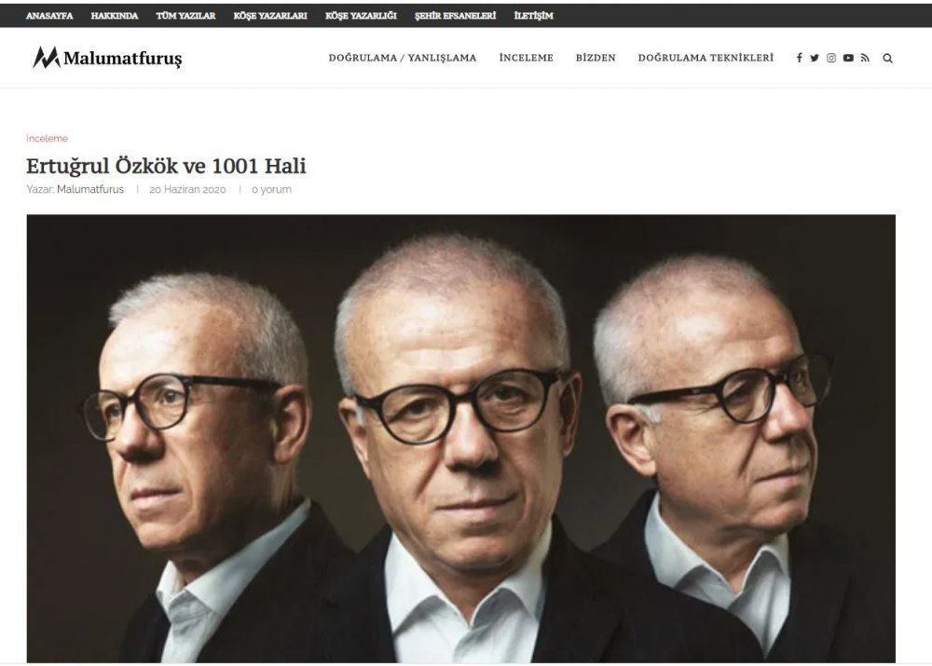Open the YouTube social icon
Viewport: 932px width, 666px height.
tap(848, 58)
